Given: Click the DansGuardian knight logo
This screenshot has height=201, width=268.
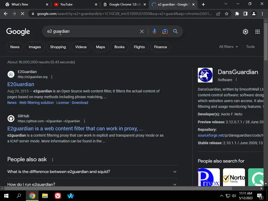Looking at the screenshot, I should click(x=205, y=75).
